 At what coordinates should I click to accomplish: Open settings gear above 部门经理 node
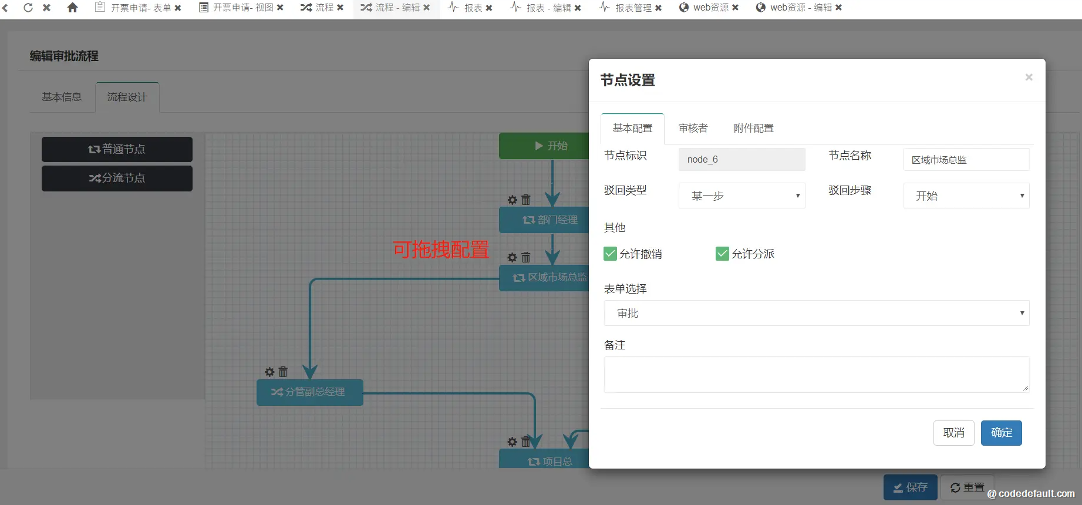click(x=513, y=200)
